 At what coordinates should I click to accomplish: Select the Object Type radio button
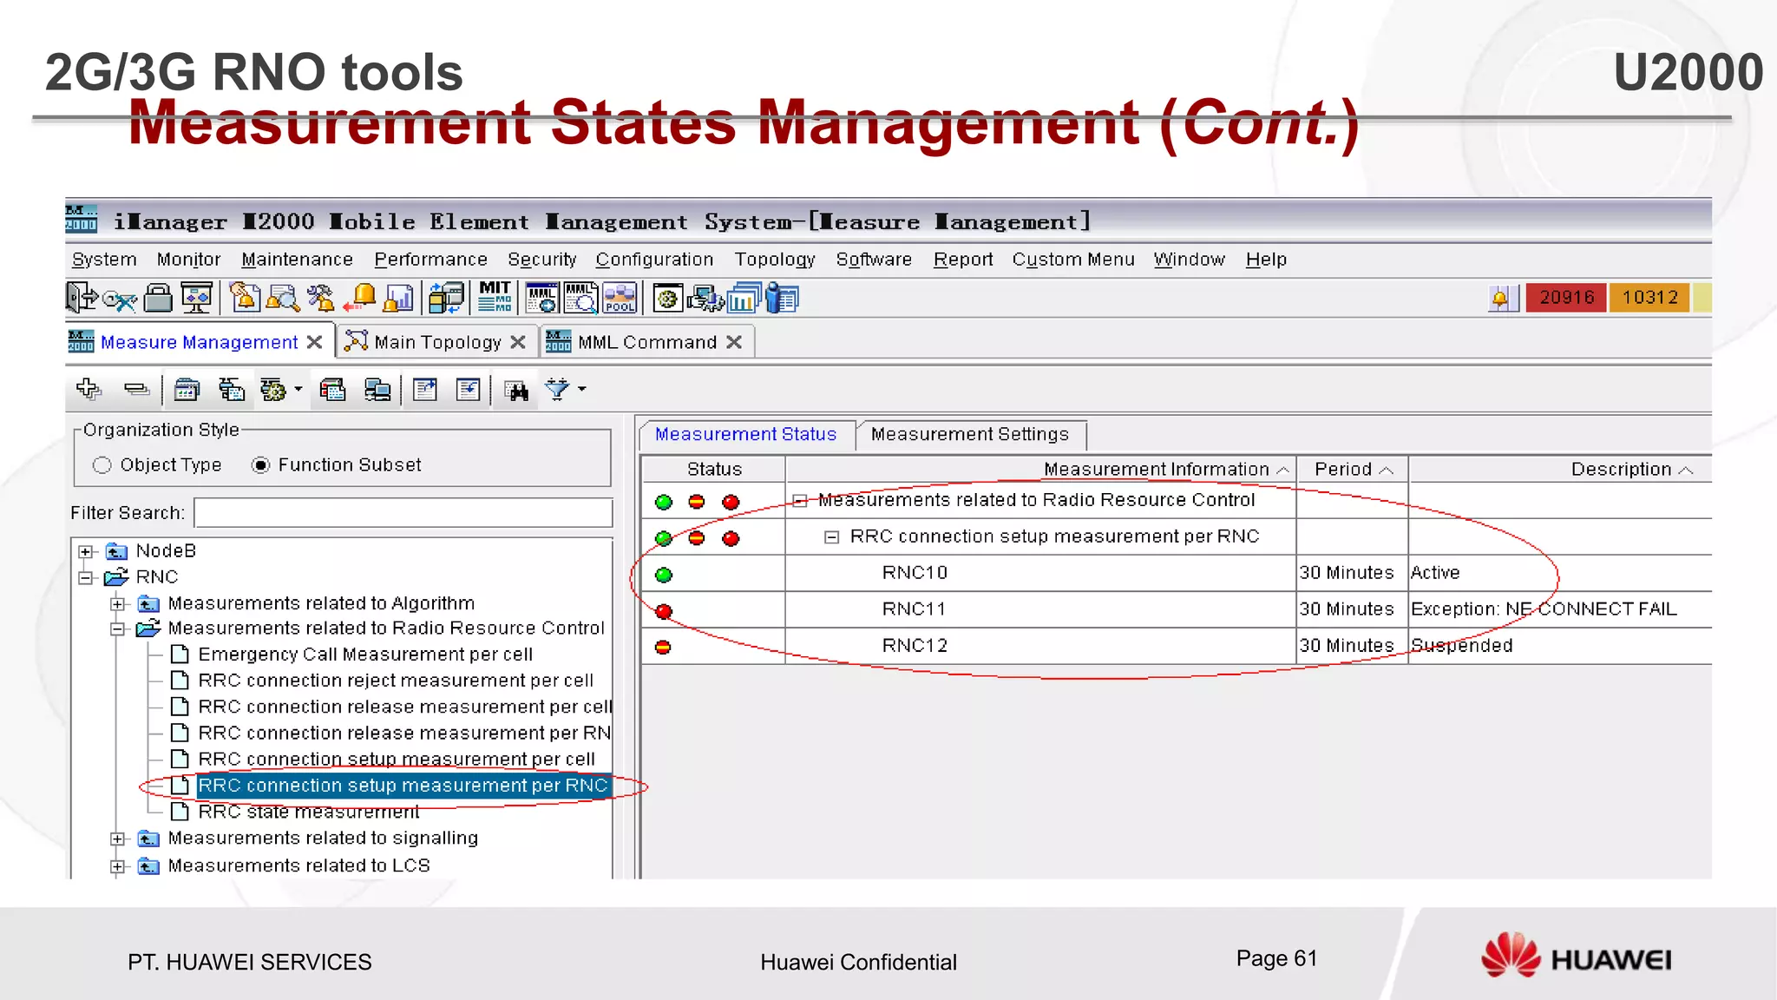(x=102, y=465)
